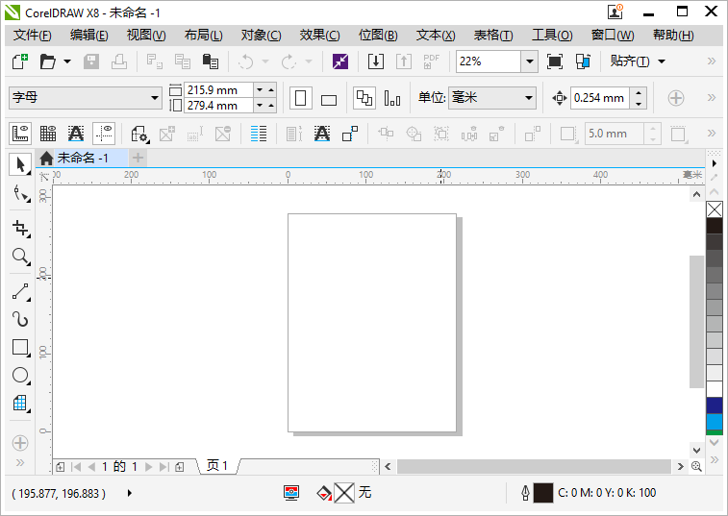
Task: Switch to the 页 1 page tab
Action: pos(217,466)
